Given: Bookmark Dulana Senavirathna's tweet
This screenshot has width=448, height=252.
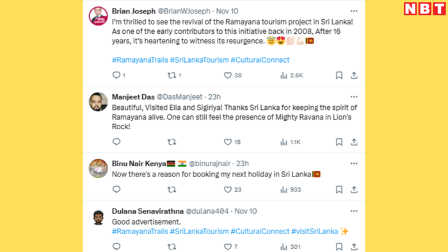Looking at the screenshot, I should click(339, 247).
